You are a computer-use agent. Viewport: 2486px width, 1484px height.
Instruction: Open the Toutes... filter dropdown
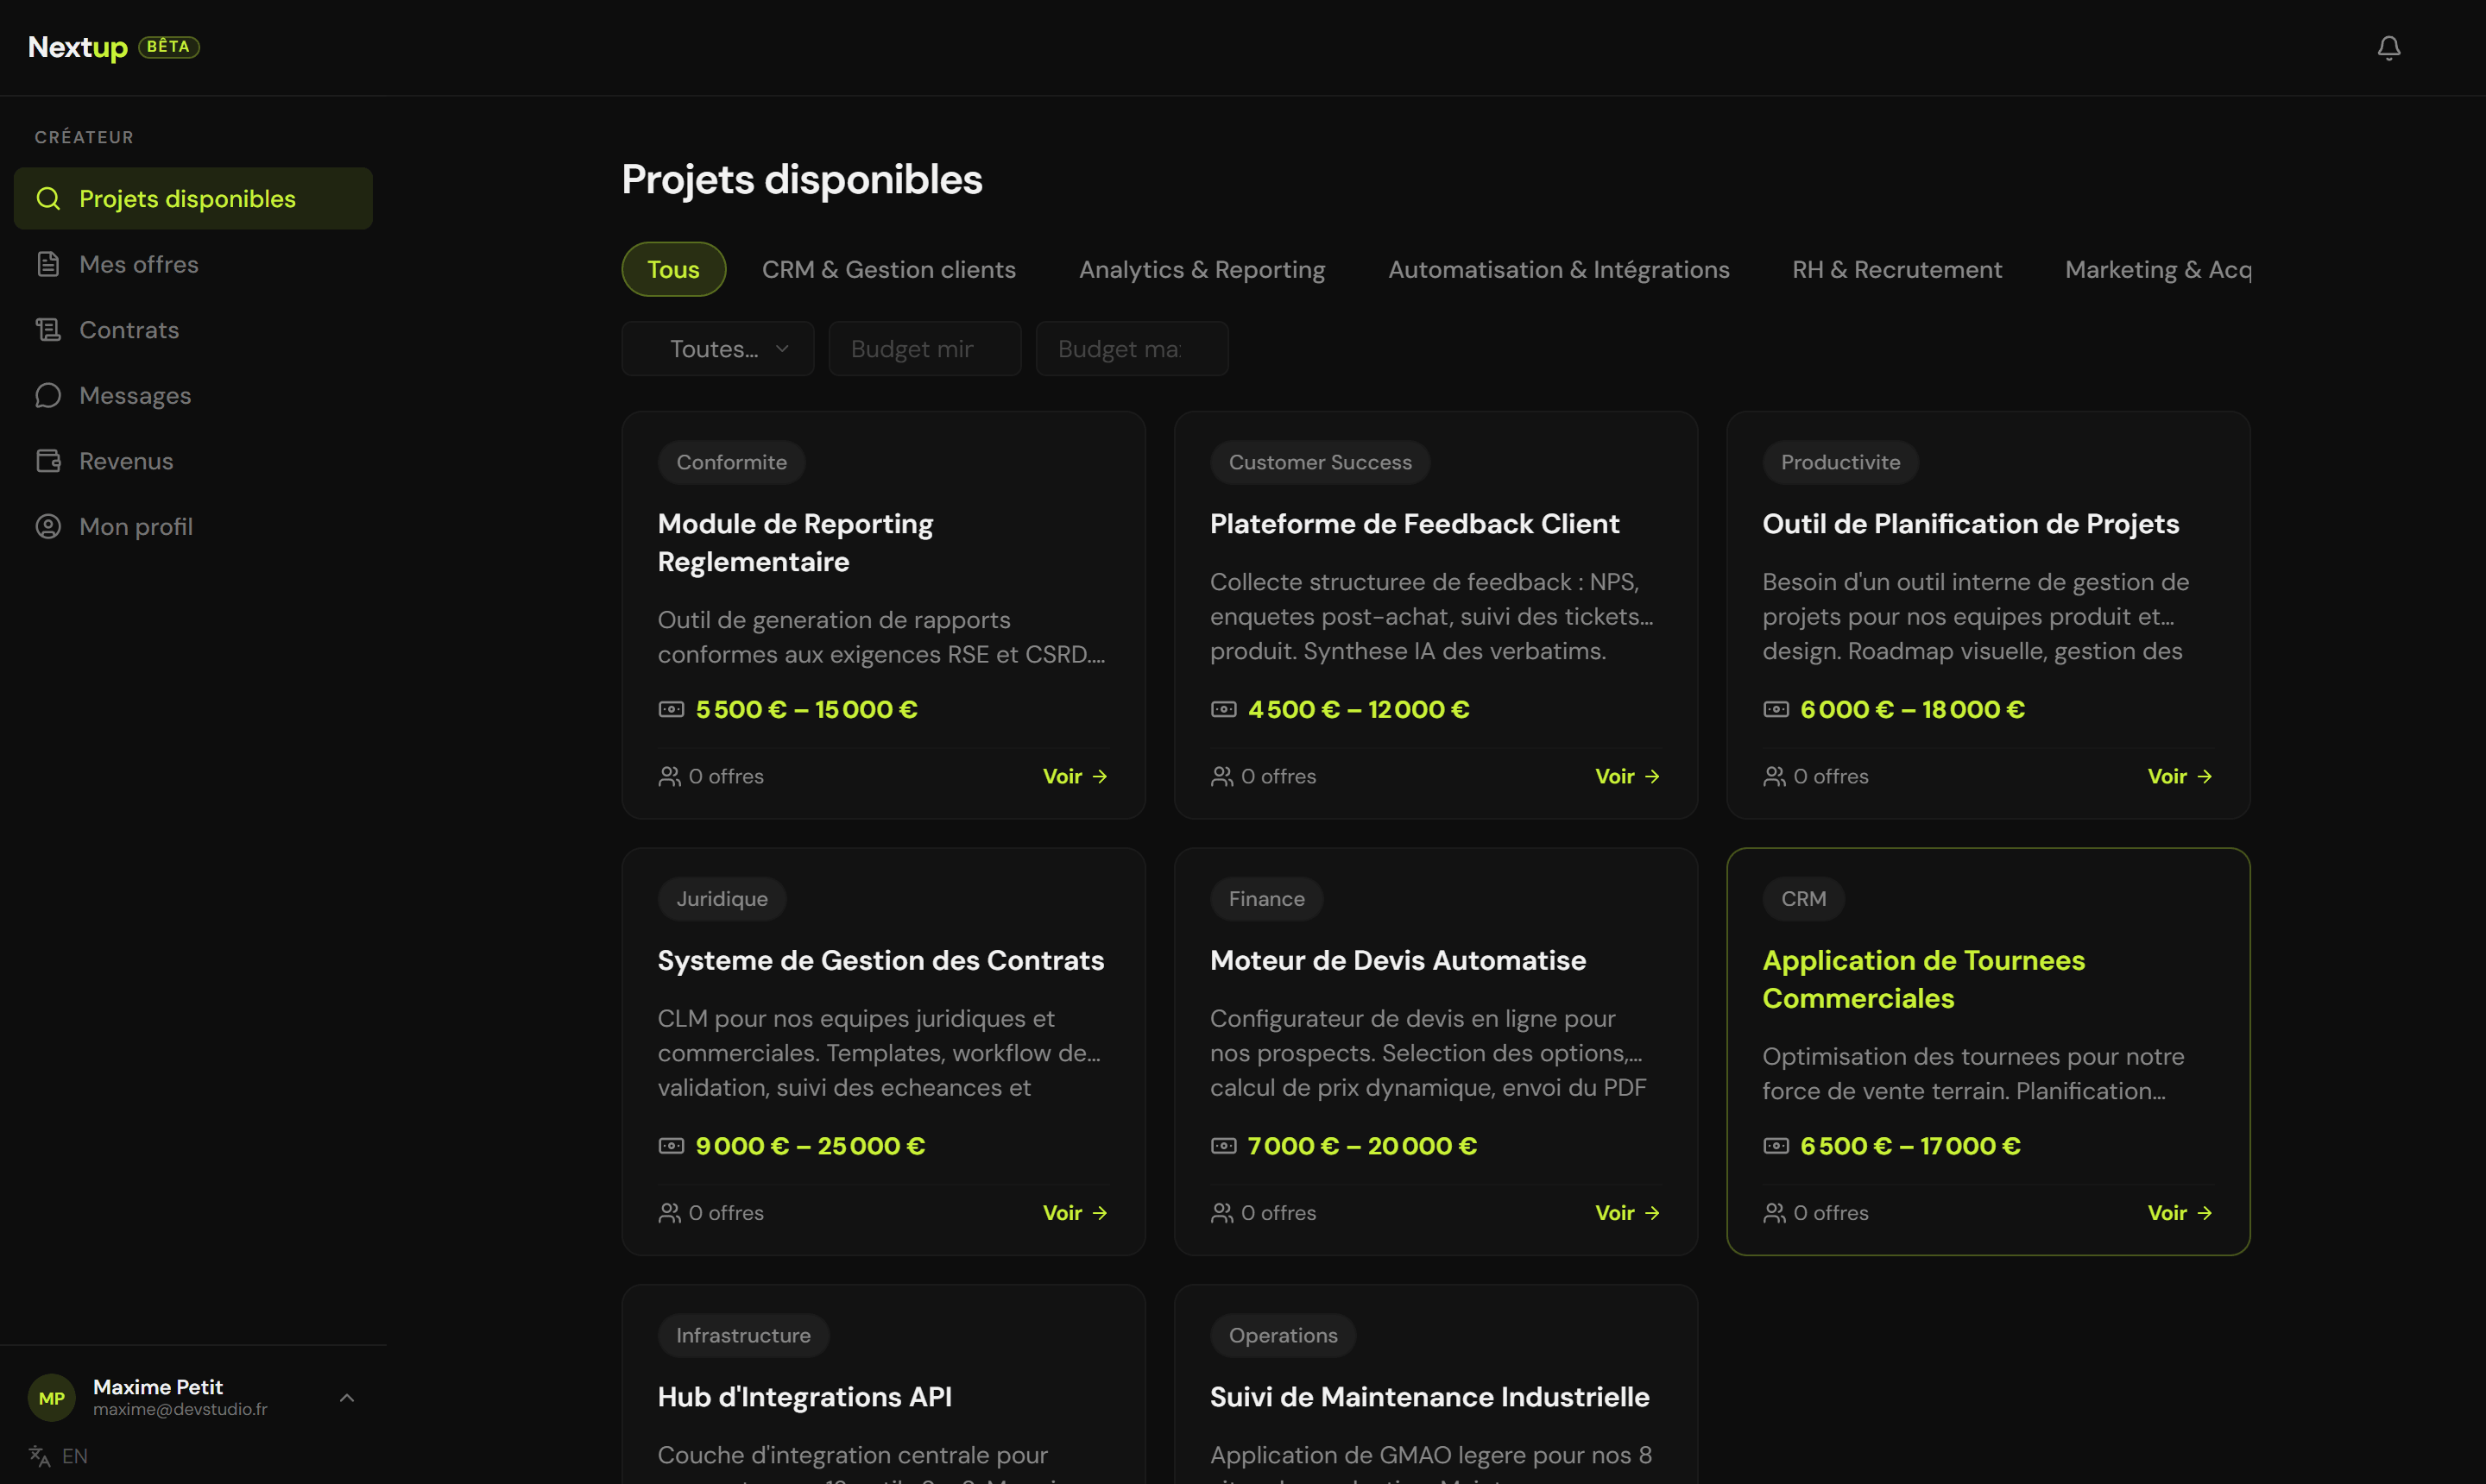click(x=717, y=348)
